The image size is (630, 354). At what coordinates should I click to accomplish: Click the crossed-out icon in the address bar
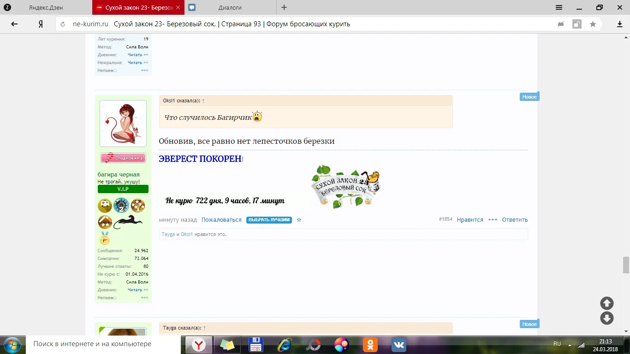coord(561,24)
